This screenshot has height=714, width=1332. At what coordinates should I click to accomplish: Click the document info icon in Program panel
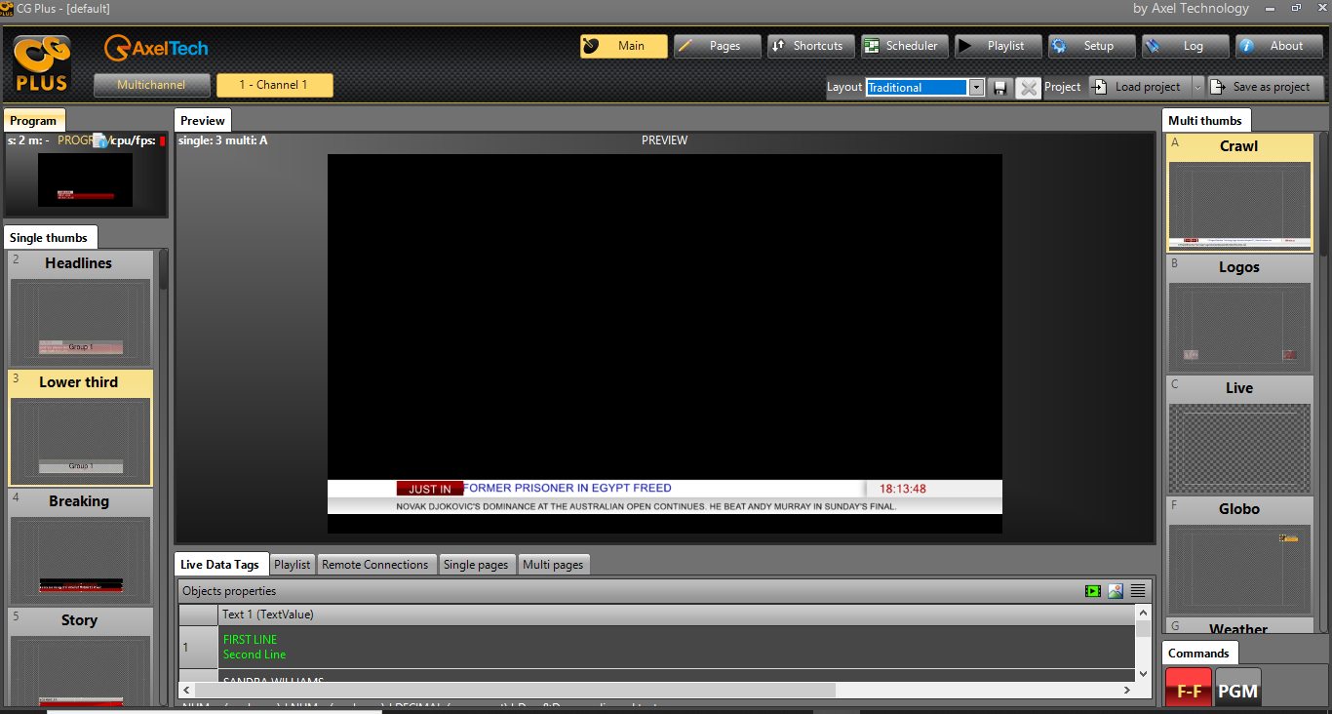[99, 140]
